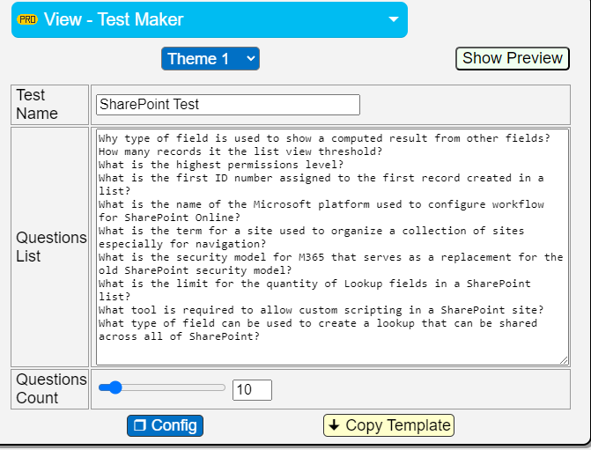
Task: Click the site used to organize question
Action: [x=311, y=237]
